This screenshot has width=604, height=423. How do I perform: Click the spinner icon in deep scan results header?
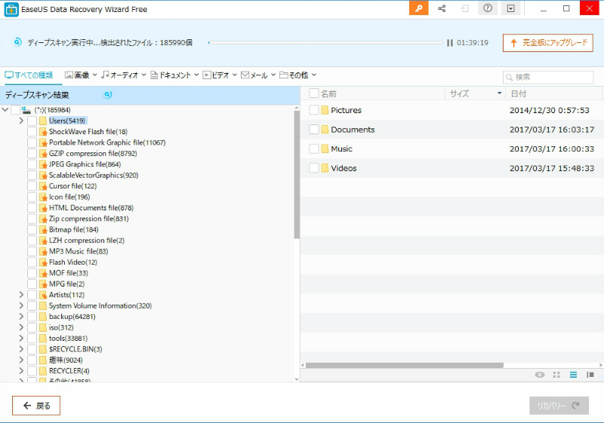[108, 94]
